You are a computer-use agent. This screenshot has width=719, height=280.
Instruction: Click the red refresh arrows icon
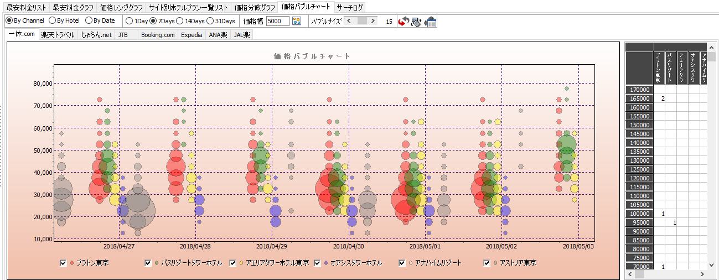(404, 21)
